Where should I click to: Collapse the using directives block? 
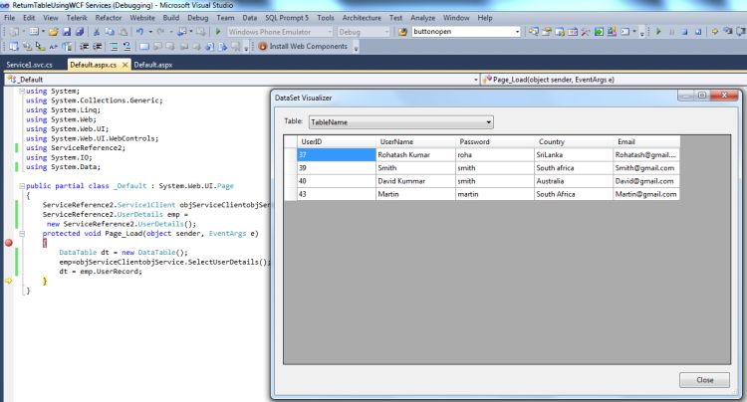point(22,91)
